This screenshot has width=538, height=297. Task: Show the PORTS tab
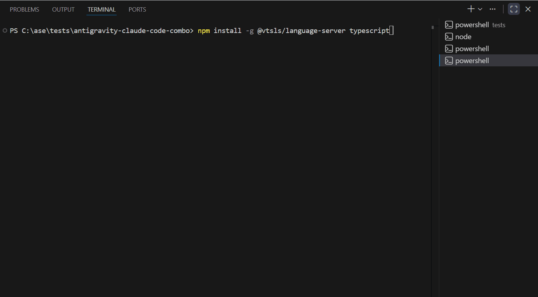click(137, 9)
